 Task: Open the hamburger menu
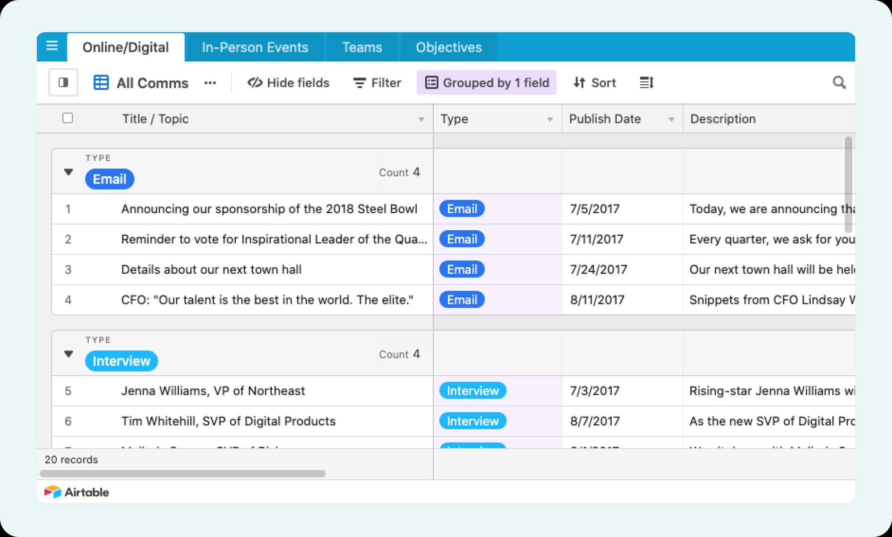(x=52, y=46)
